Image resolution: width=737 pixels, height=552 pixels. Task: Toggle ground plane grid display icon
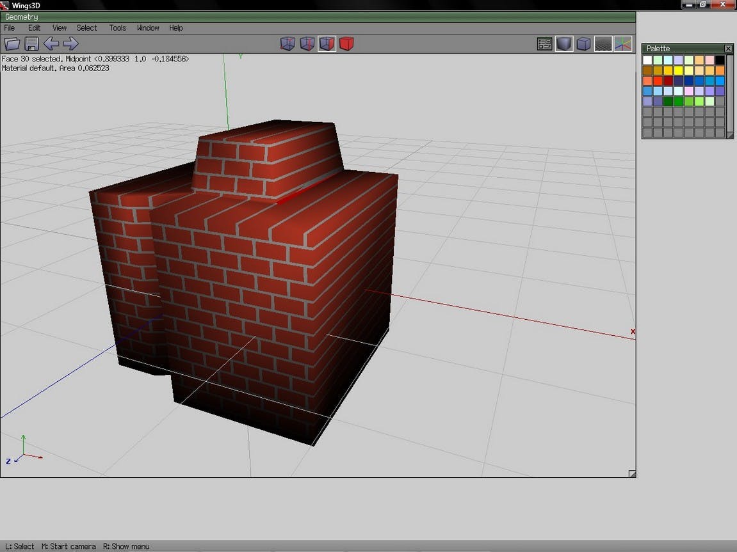603,44
